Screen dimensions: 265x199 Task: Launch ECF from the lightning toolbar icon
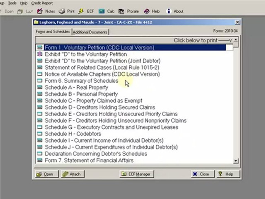81,11
